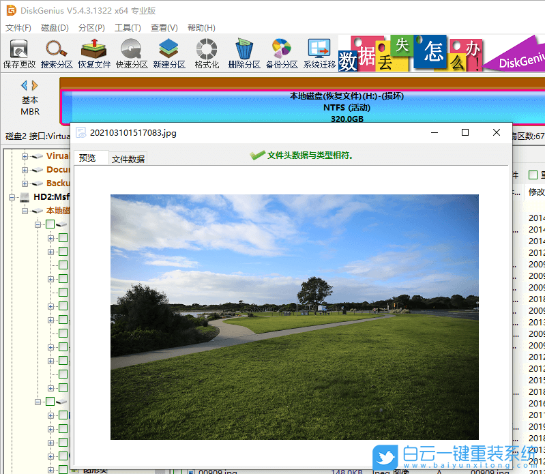Open the 工具(T) menu
The image size is (545, 474).
(128, 28)
